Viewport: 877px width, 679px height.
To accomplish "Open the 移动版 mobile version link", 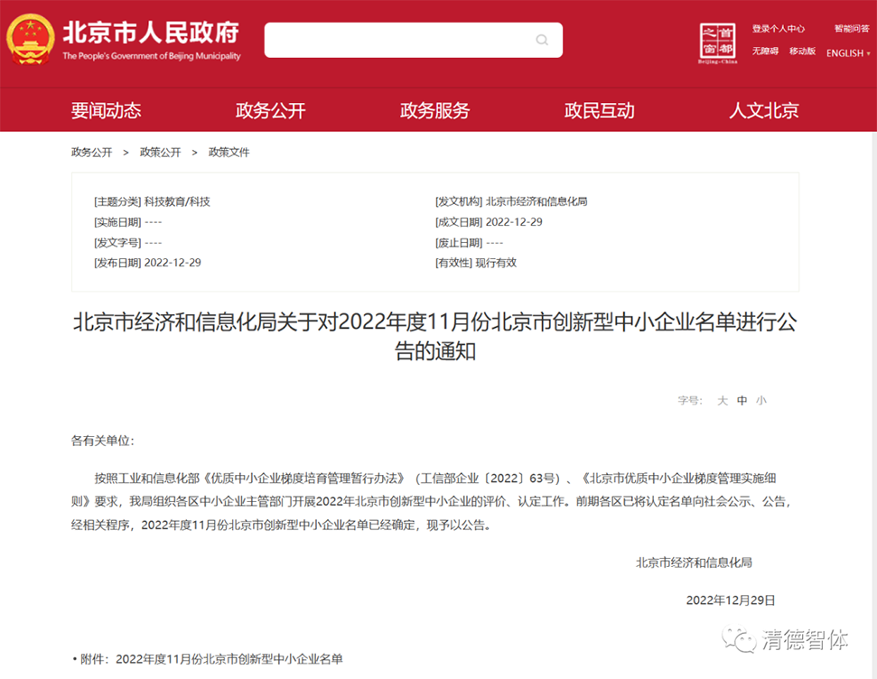I will [x=802, y=51].
